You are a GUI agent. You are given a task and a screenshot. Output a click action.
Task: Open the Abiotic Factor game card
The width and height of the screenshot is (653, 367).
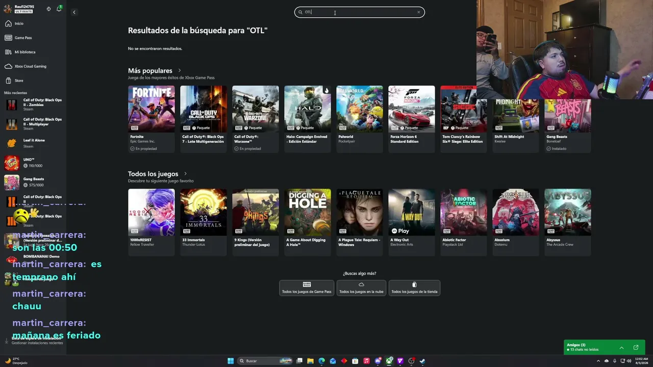point(463,222)
